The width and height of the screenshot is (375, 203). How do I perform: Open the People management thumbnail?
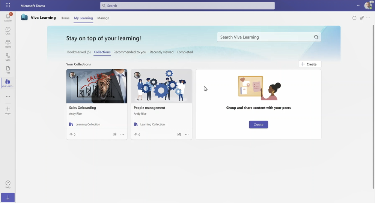click(161, 87)
